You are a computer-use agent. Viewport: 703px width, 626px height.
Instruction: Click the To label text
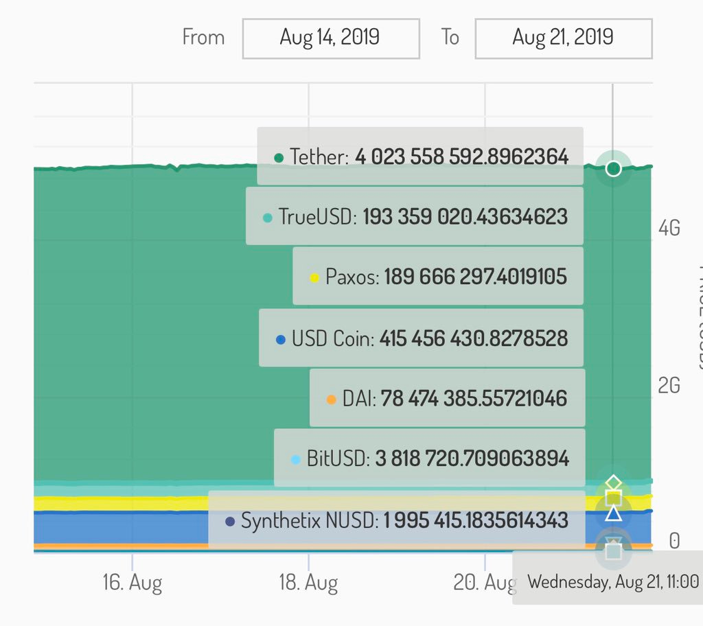450,37
